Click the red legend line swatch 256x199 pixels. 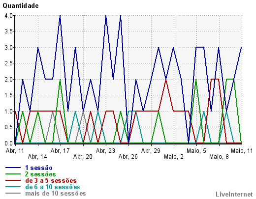pyautogui.click(x=13, y=180)
